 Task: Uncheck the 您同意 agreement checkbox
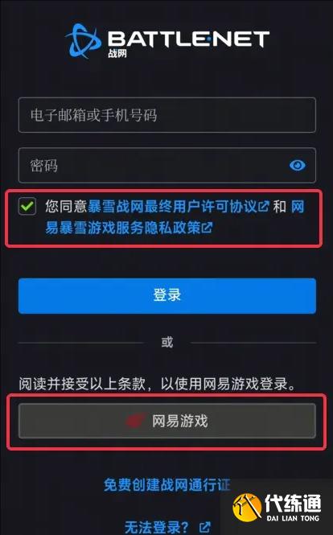[x=27, y=206]
